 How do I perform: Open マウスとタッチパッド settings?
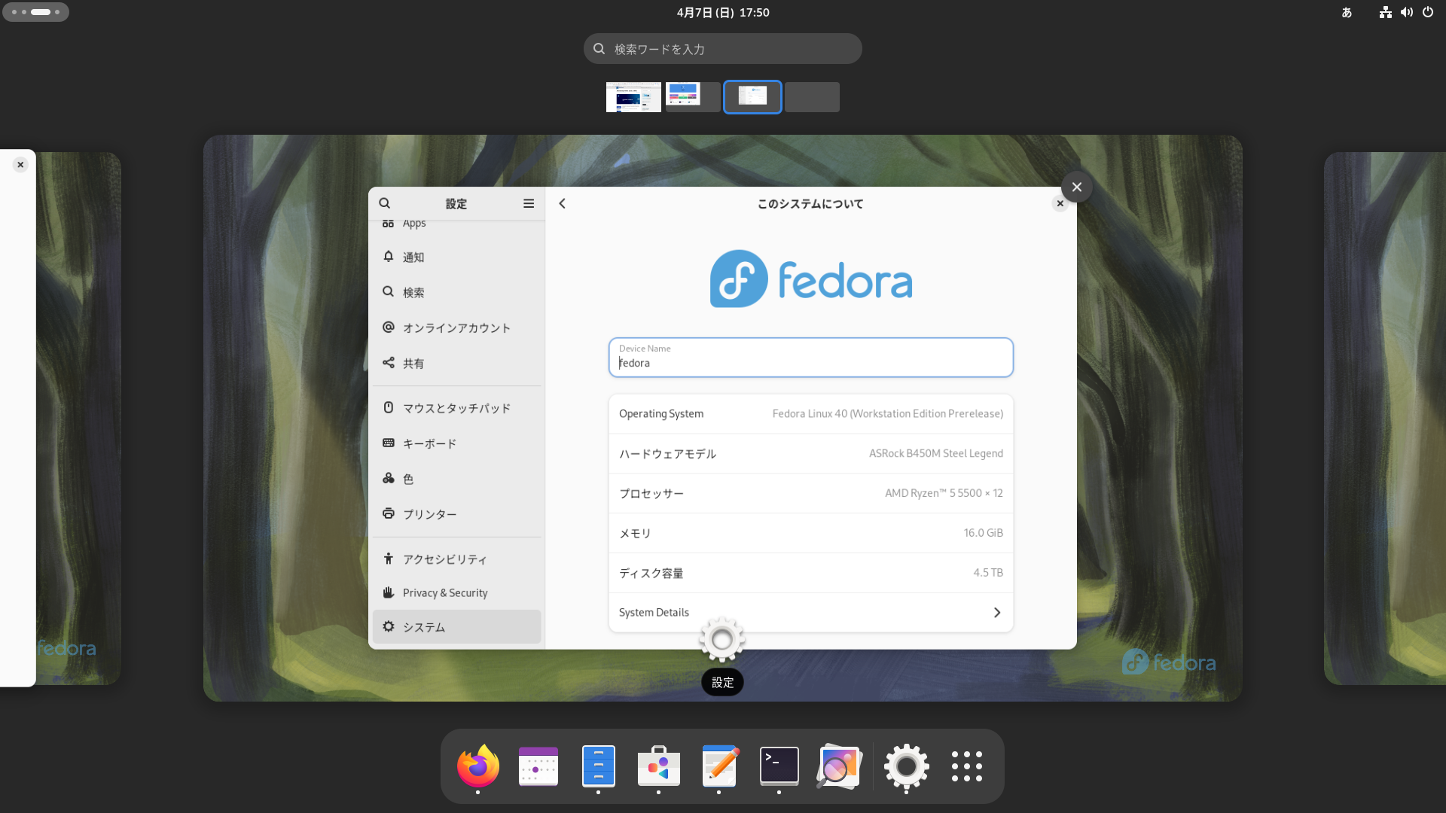pyautogui.click(x=456, y=408)
